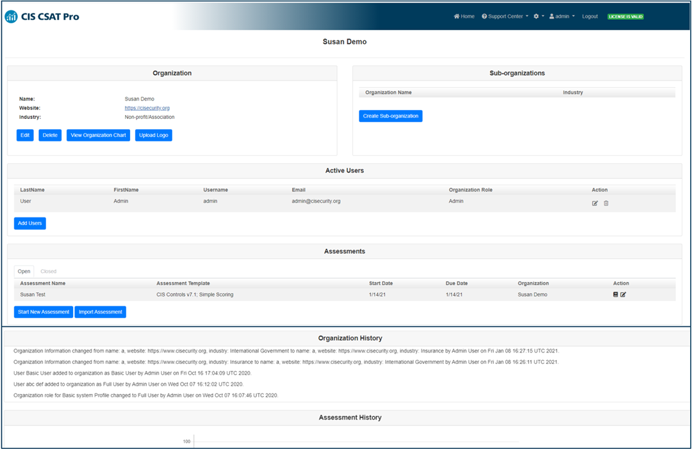This screenshot has width=692, height=449.
Task: Click the edit pencil icon for Admin User
Action: (595, 203)
